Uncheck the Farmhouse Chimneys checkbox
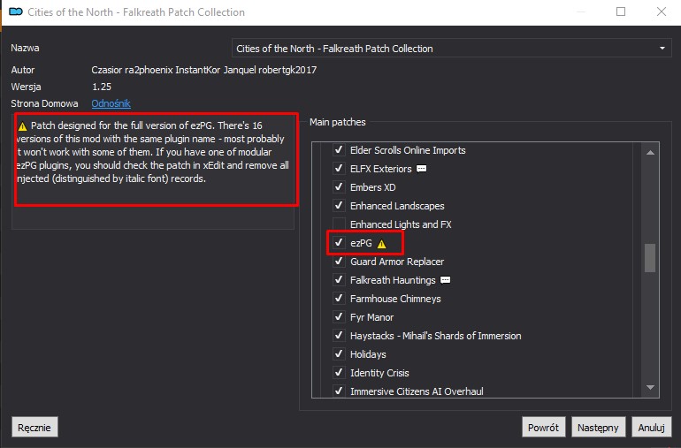681x448 pixels. point(339,299)
